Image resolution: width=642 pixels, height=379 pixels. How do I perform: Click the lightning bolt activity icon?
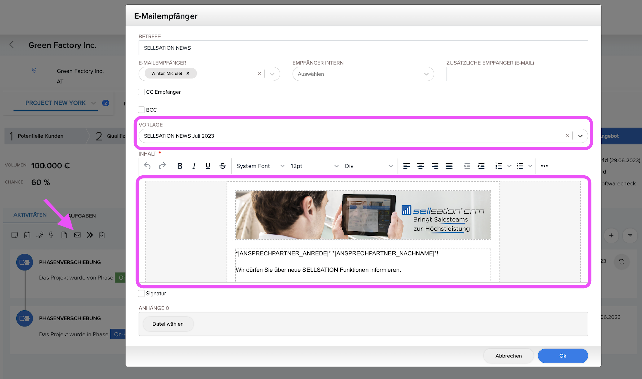pyautogui.click(x=51, y=235)
